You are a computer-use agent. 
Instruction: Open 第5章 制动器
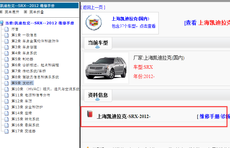click(x=22, y=59)
